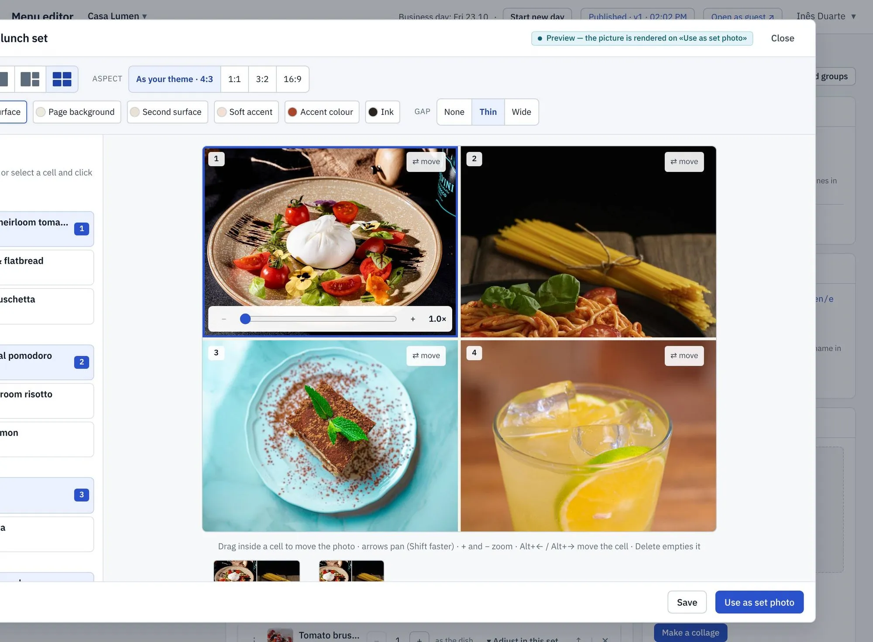Click the first saved collage thumbnail below
873x642 pixels.
pos(257,571)
